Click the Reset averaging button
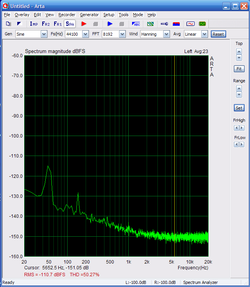This screenshot has height=287, width=250. tap(219, 34)
